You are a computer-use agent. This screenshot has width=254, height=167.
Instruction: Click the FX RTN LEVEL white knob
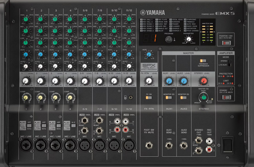coord(149,81)
